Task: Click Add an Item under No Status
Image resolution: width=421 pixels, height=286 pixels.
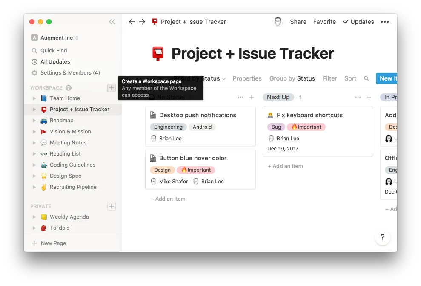Action: (168, 199)
